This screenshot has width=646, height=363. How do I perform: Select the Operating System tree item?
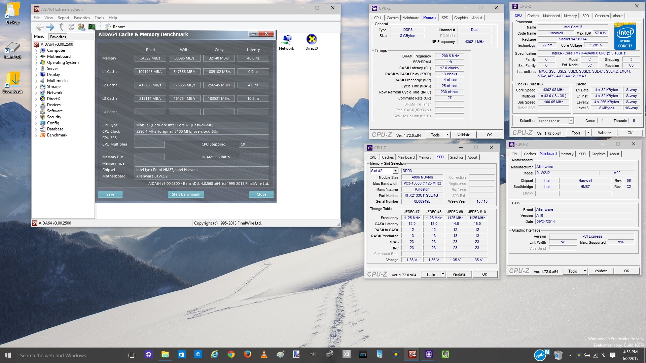(63, 63)
